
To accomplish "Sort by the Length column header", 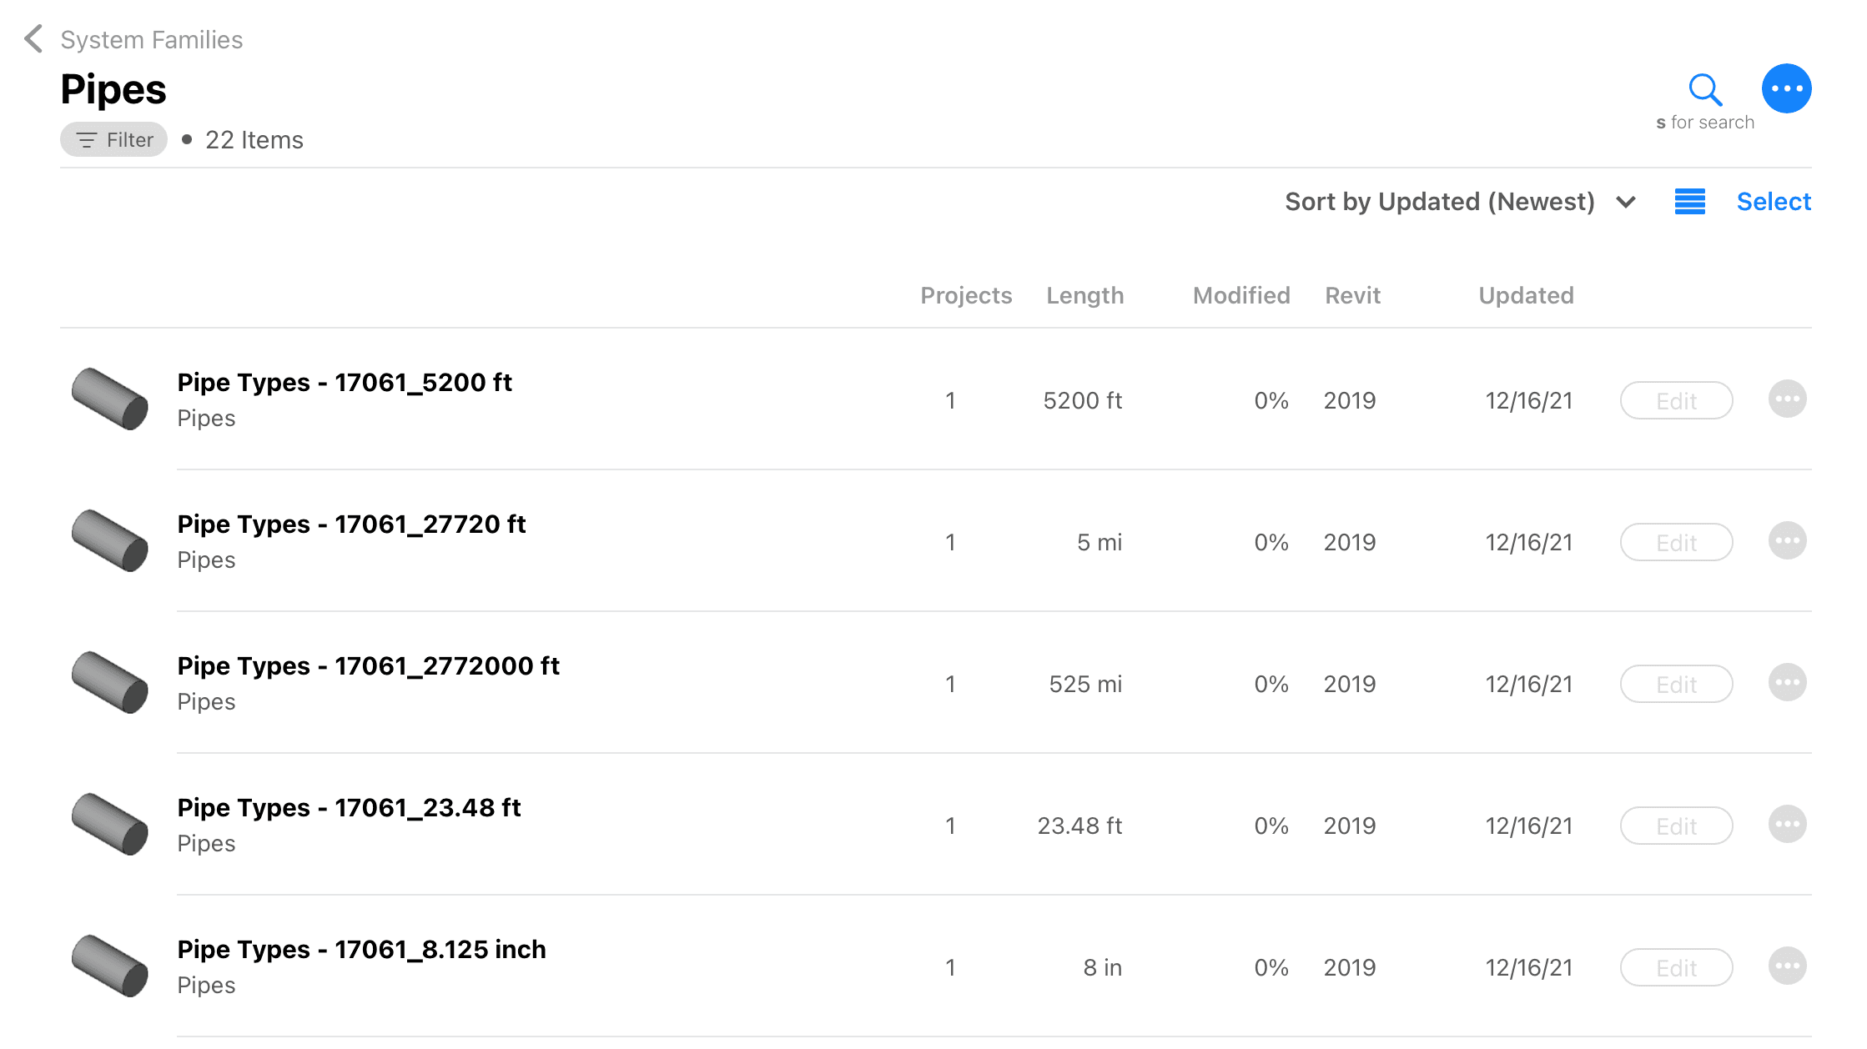I will point(1084,295).
